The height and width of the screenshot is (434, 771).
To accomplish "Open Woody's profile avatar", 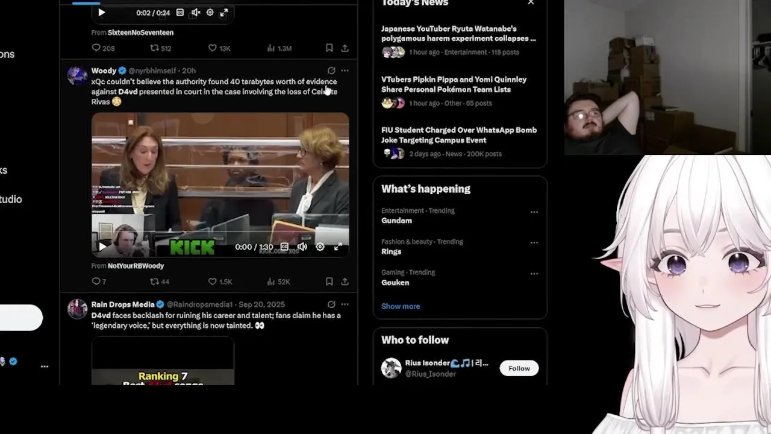I will (x=77, y=75).
